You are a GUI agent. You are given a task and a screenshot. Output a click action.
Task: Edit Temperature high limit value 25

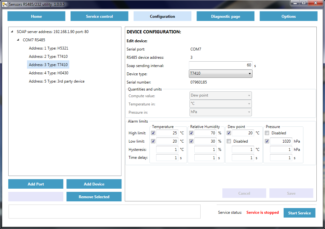pyautogui.click(x=167, y=133)
